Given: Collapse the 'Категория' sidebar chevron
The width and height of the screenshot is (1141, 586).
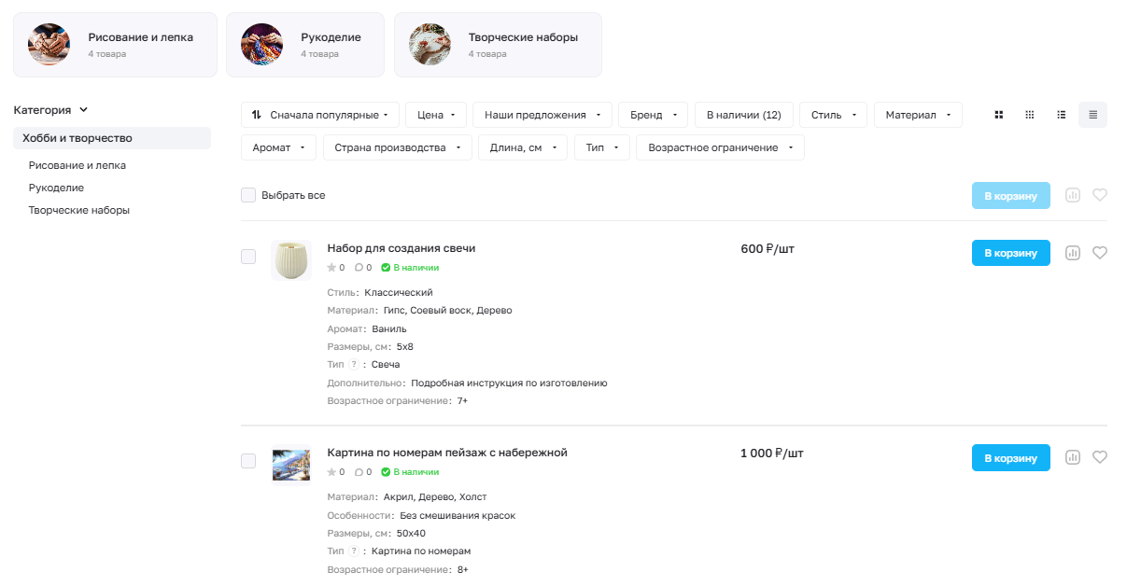Looking at the screenshot, I should (84, 110).
